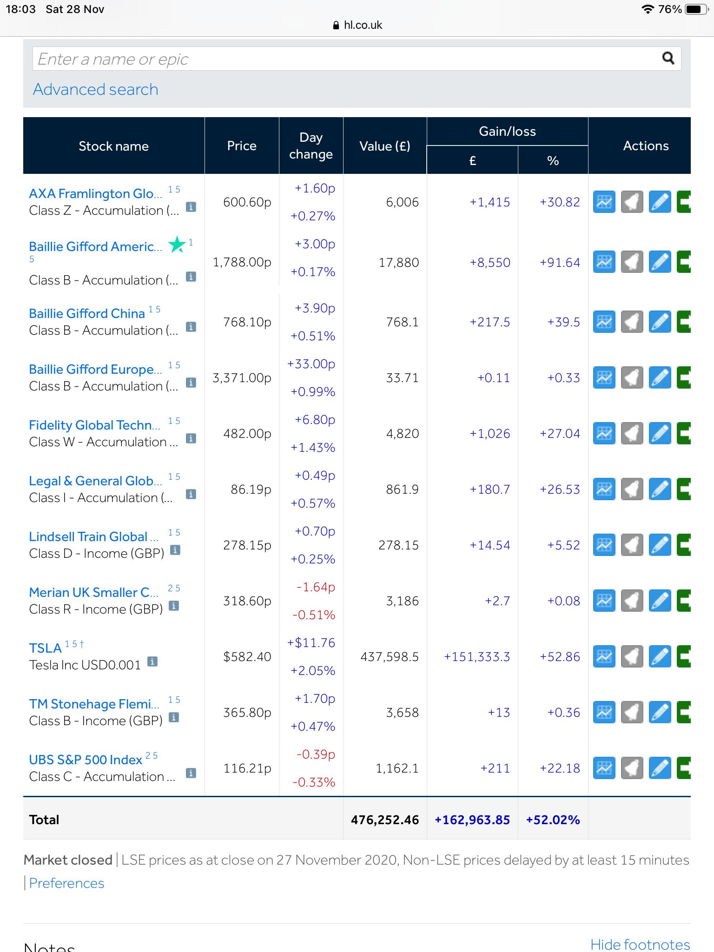Tap the hl.co.uk address bar

point(357,25)
